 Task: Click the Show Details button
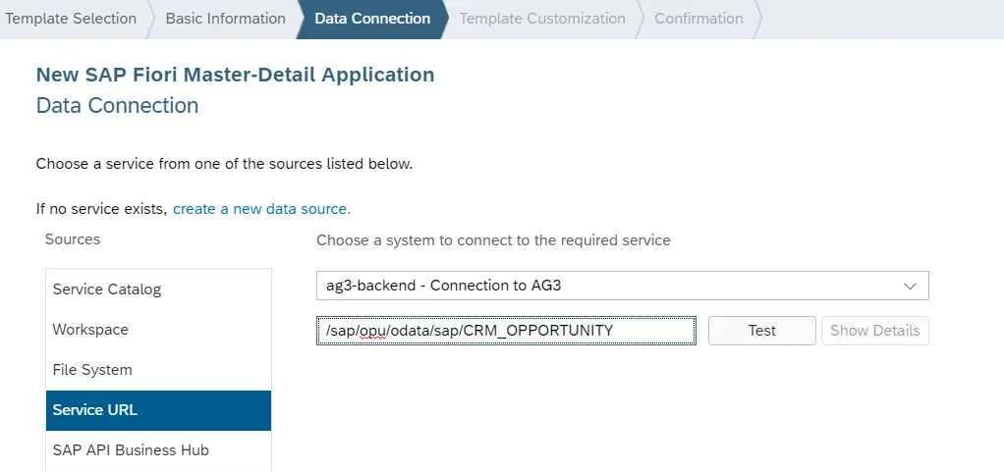[874, 331]
